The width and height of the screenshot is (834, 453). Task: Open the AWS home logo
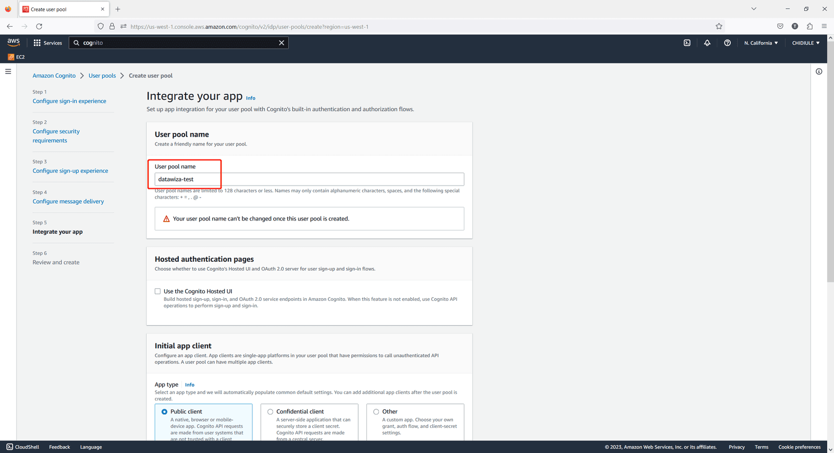14,42
